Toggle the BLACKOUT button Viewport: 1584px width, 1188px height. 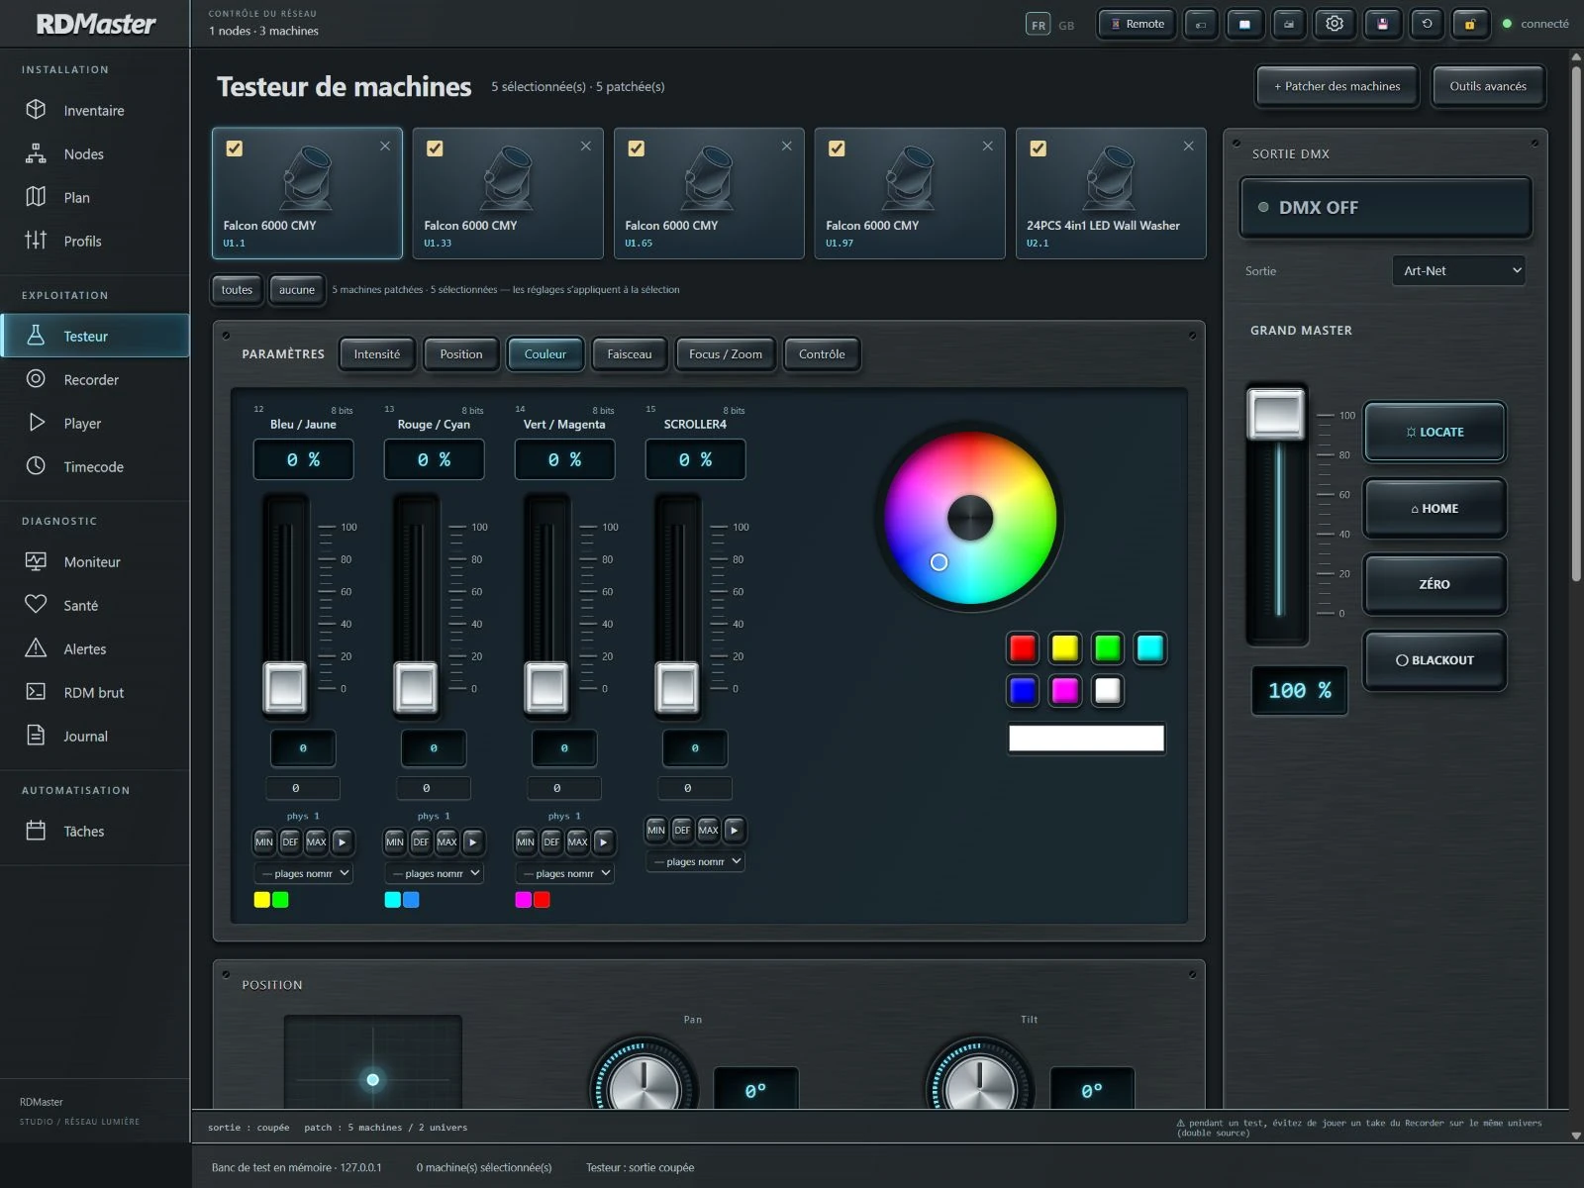(x=1435, y=660)
